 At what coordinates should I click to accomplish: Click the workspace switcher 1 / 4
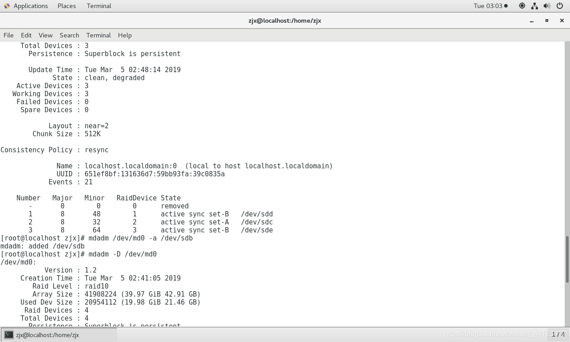point(558,334)
